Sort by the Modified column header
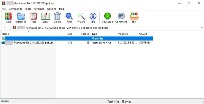This screenshot has width=204, height=104. point(123,34)
